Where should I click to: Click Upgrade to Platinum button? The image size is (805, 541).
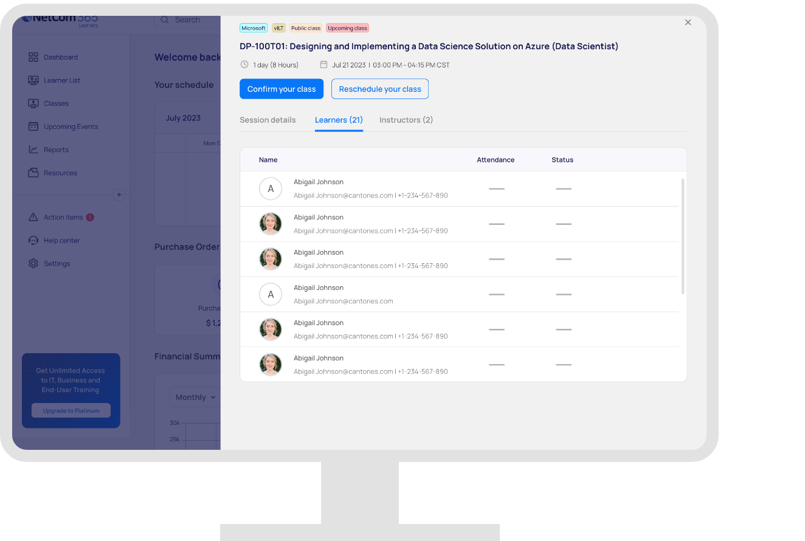click(x=71, y=410)
